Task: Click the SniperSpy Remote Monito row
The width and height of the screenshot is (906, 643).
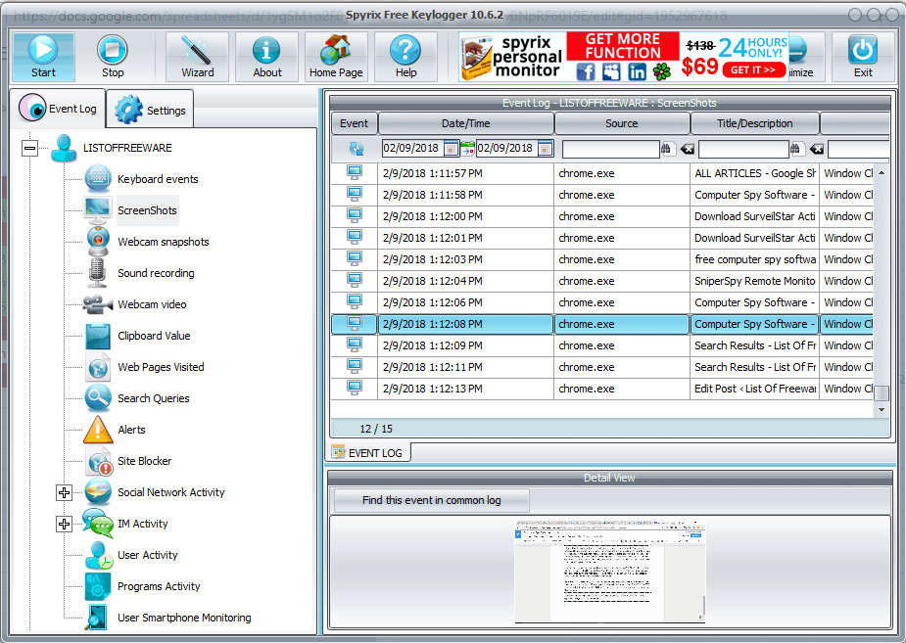Action: point(602,281)
